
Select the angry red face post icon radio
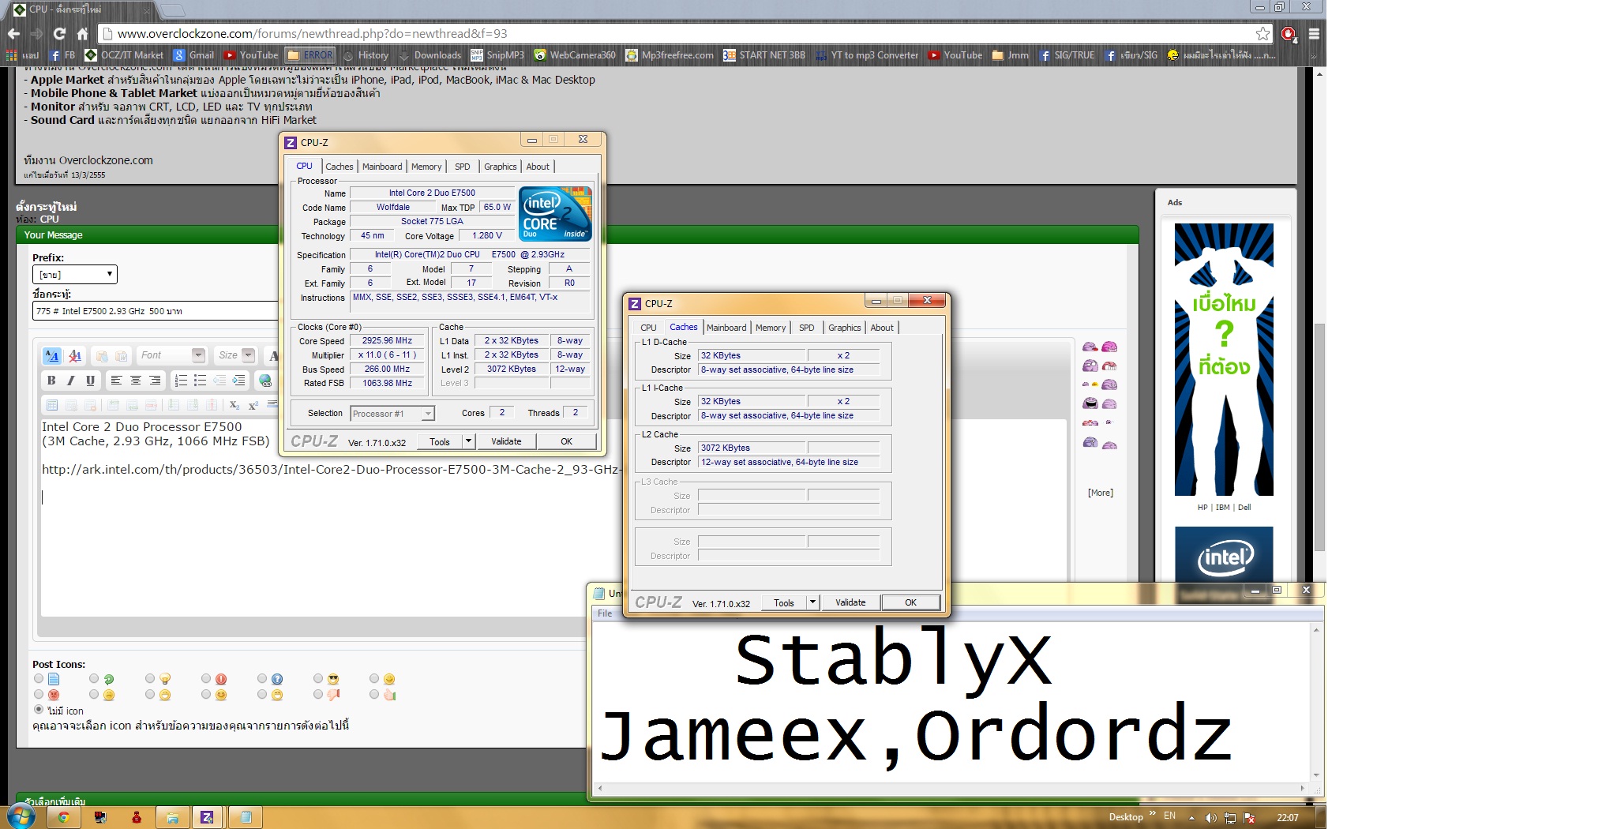[39, 694]
